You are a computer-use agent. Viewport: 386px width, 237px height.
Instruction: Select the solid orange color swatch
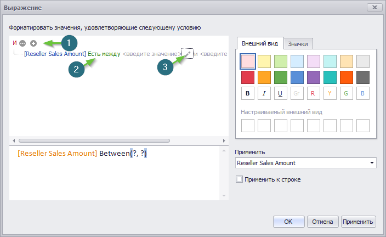point(264,77)
